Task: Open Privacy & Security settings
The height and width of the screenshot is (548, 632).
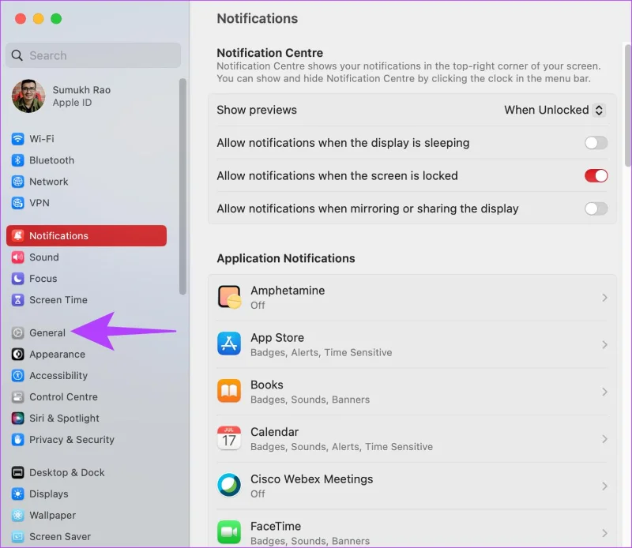Action: click(x=87, y=440)
